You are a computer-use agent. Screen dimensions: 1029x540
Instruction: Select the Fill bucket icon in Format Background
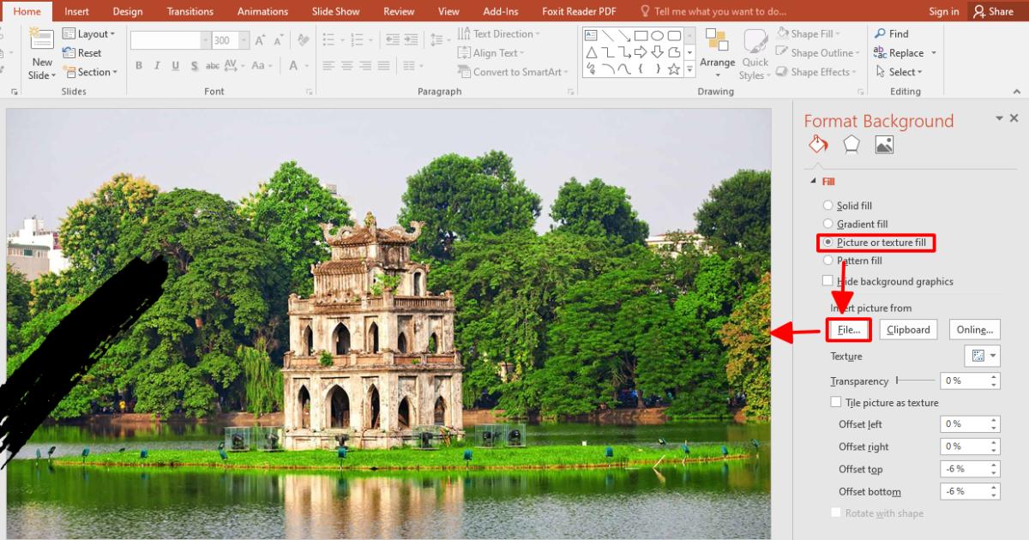(817, 143)
